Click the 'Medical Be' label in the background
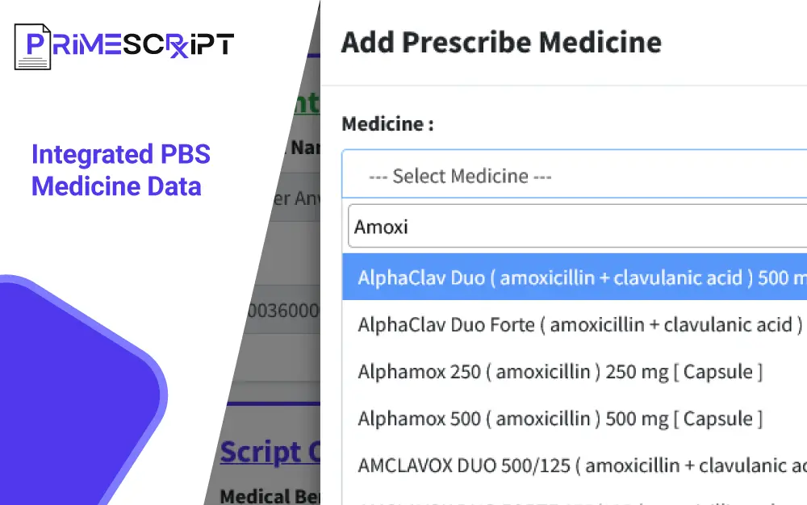This screenshot has width=807, height=505. [270, 495]
